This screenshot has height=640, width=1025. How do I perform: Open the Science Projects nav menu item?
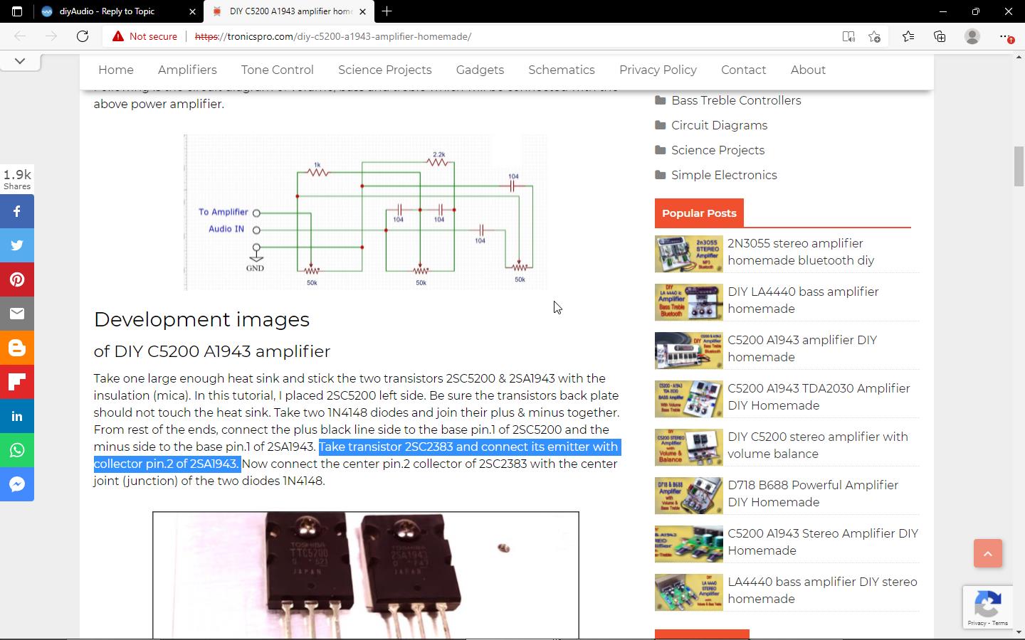click(385, 70)
